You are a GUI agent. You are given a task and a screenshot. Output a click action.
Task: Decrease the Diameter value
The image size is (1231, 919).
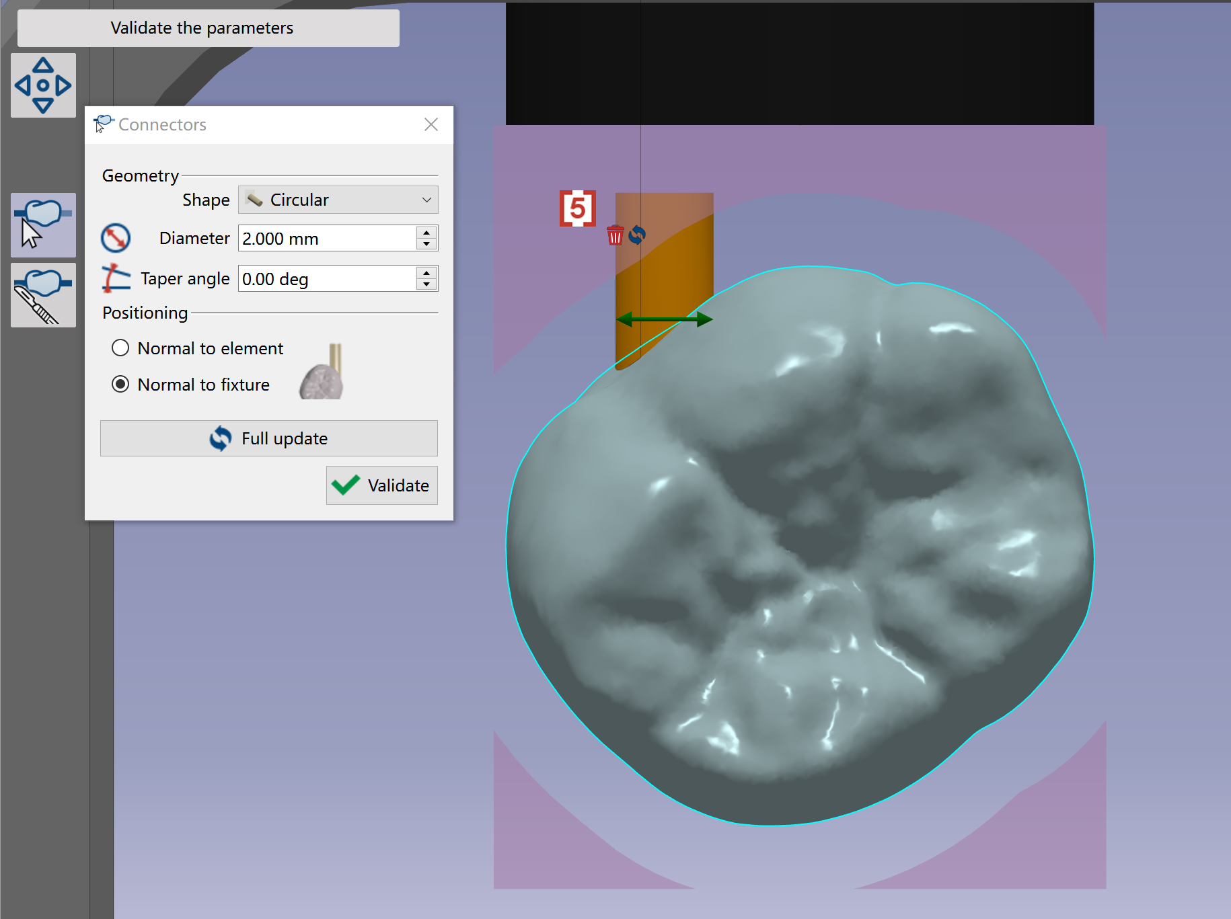tap(426, 244)
